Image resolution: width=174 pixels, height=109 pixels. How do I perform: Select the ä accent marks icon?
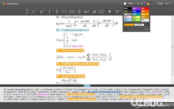pos(79,12)
